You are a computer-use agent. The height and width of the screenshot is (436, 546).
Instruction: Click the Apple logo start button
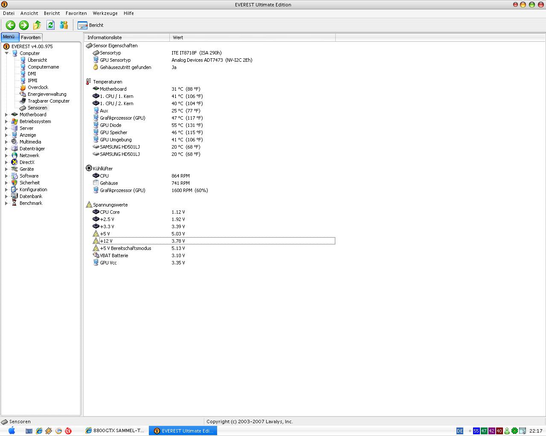pyautogui.click(x=12, y=430)
